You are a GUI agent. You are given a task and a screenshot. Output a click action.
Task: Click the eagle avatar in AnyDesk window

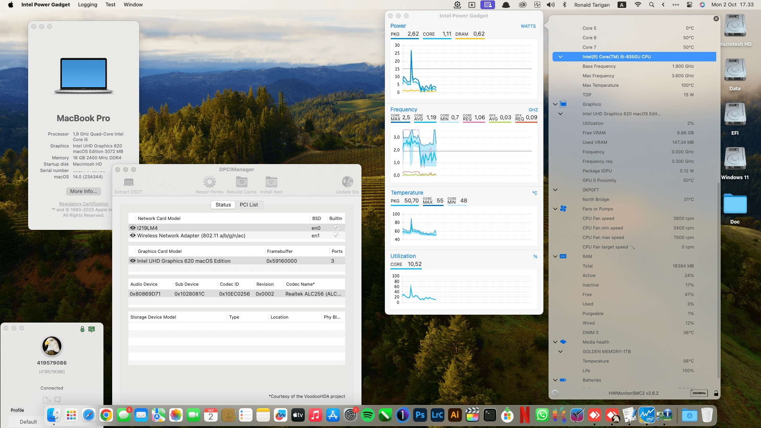(52, 346)
